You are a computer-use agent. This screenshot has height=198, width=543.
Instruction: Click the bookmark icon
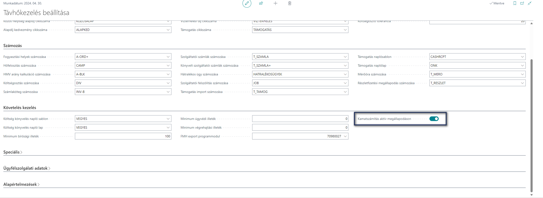[x=515, y=3]
